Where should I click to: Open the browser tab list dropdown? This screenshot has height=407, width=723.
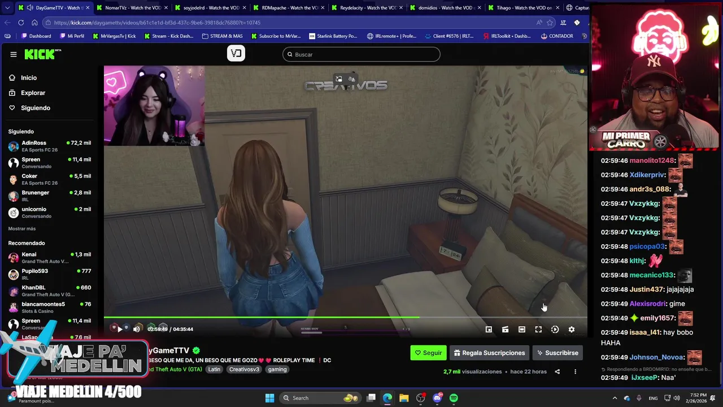pyautogui.click(x=7, y=8)
